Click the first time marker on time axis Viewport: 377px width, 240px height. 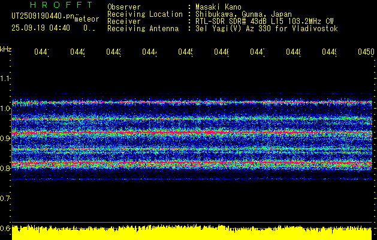(x=41, y=53)
